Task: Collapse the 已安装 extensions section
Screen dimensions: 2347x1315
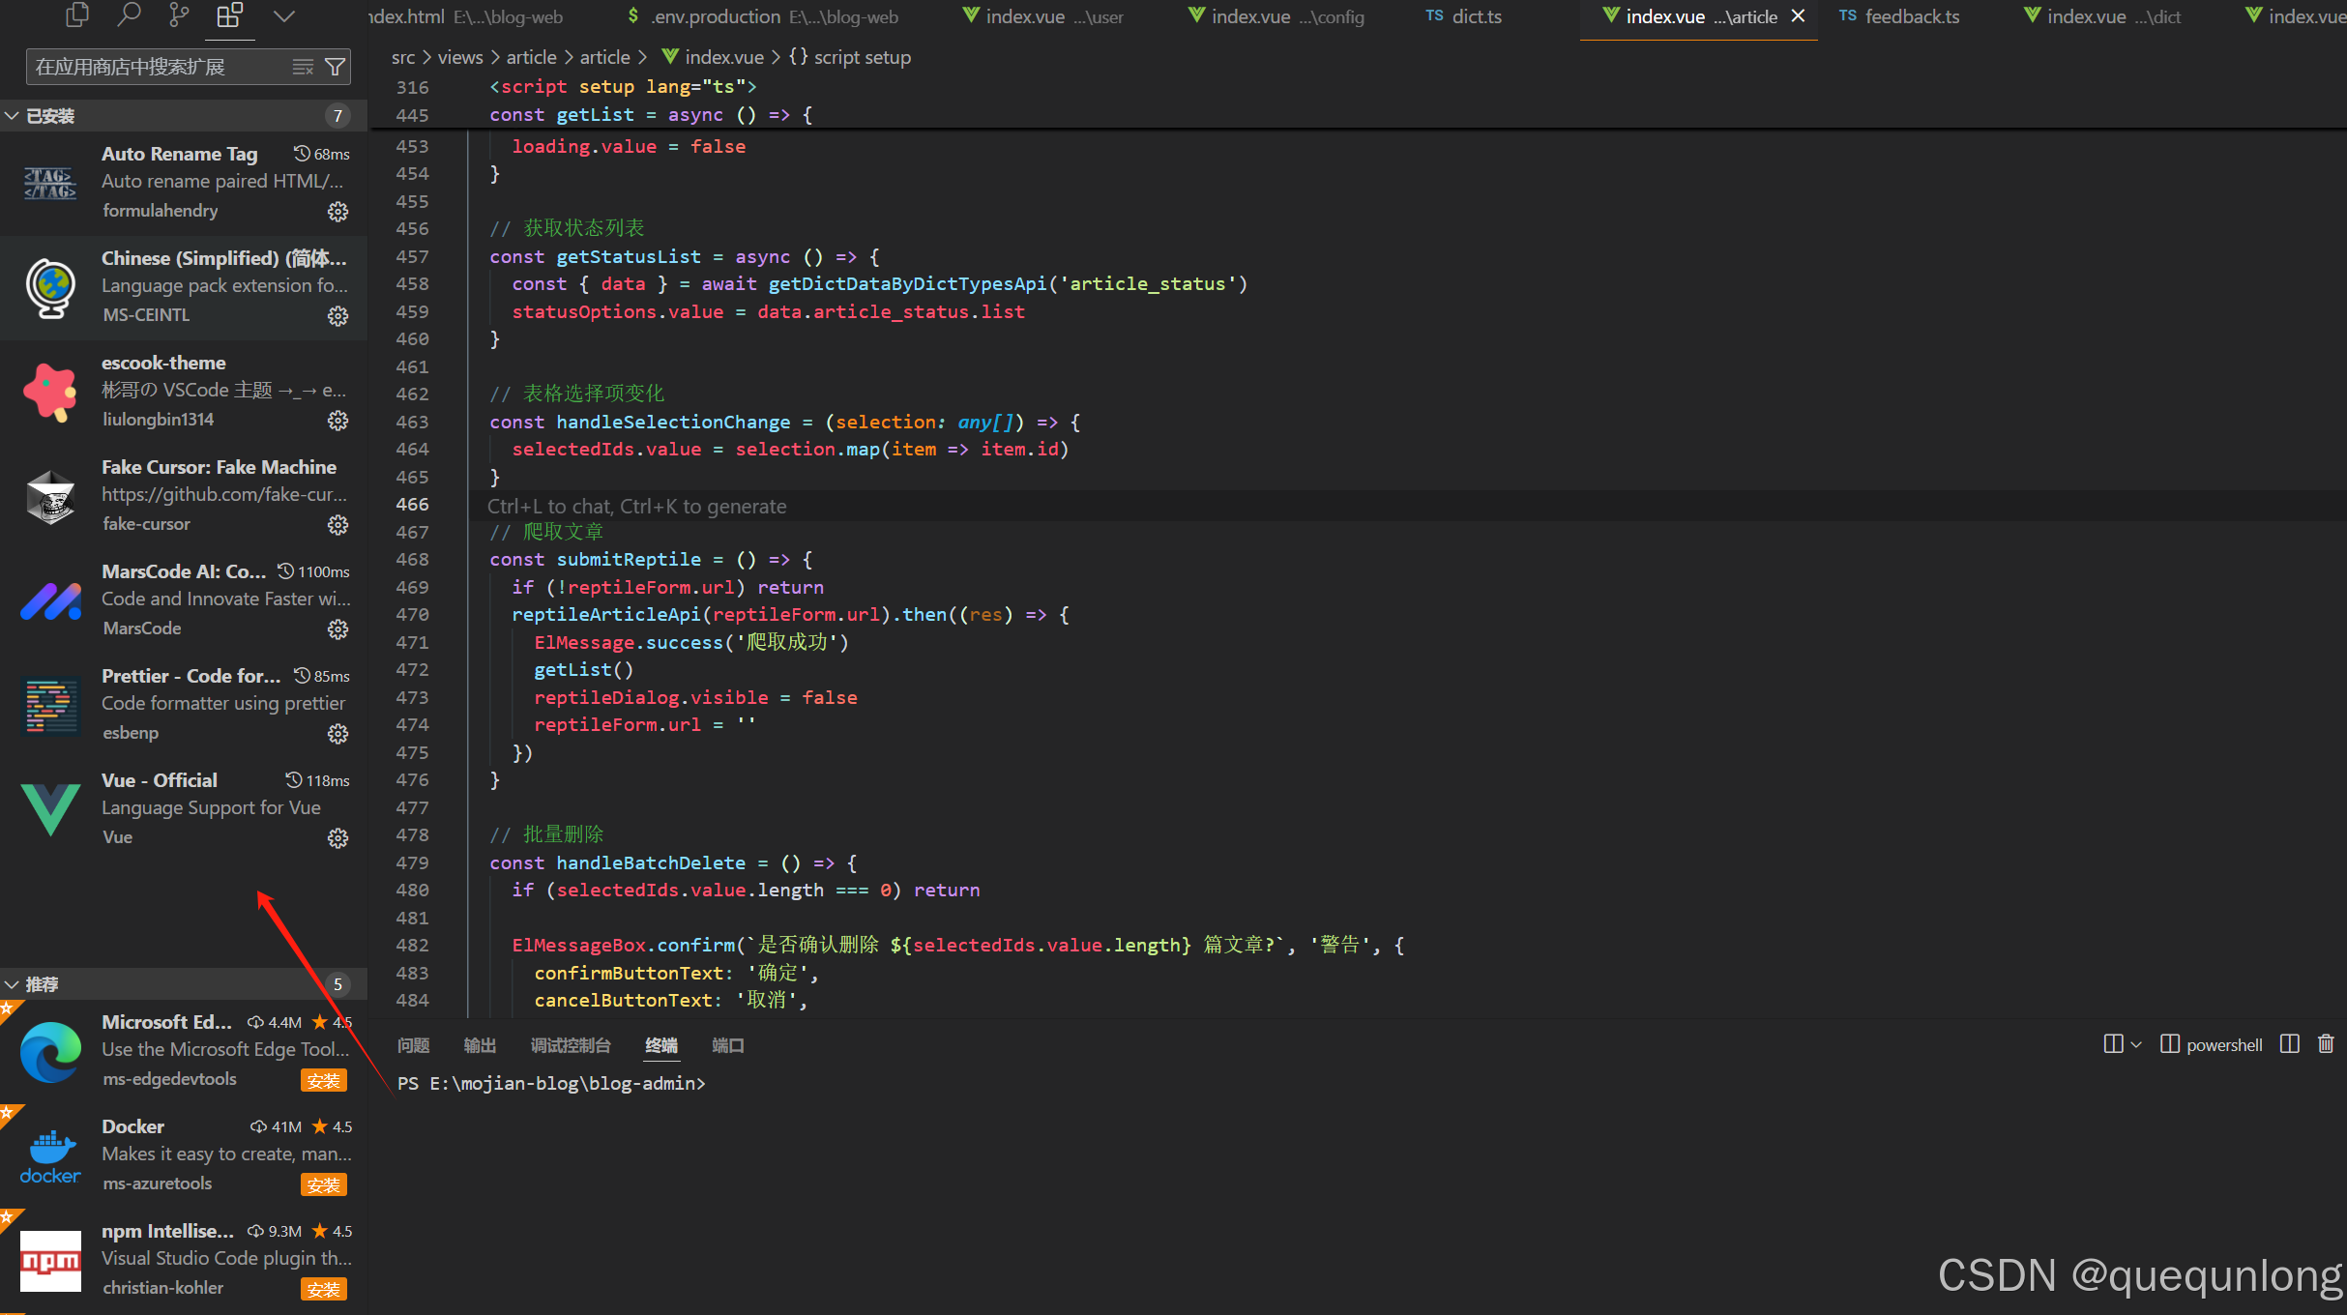Action: (13, 116)
